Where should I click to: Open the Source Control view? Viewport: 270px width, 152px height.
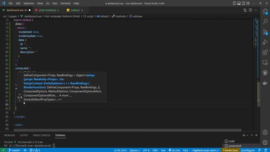[265, 32]
